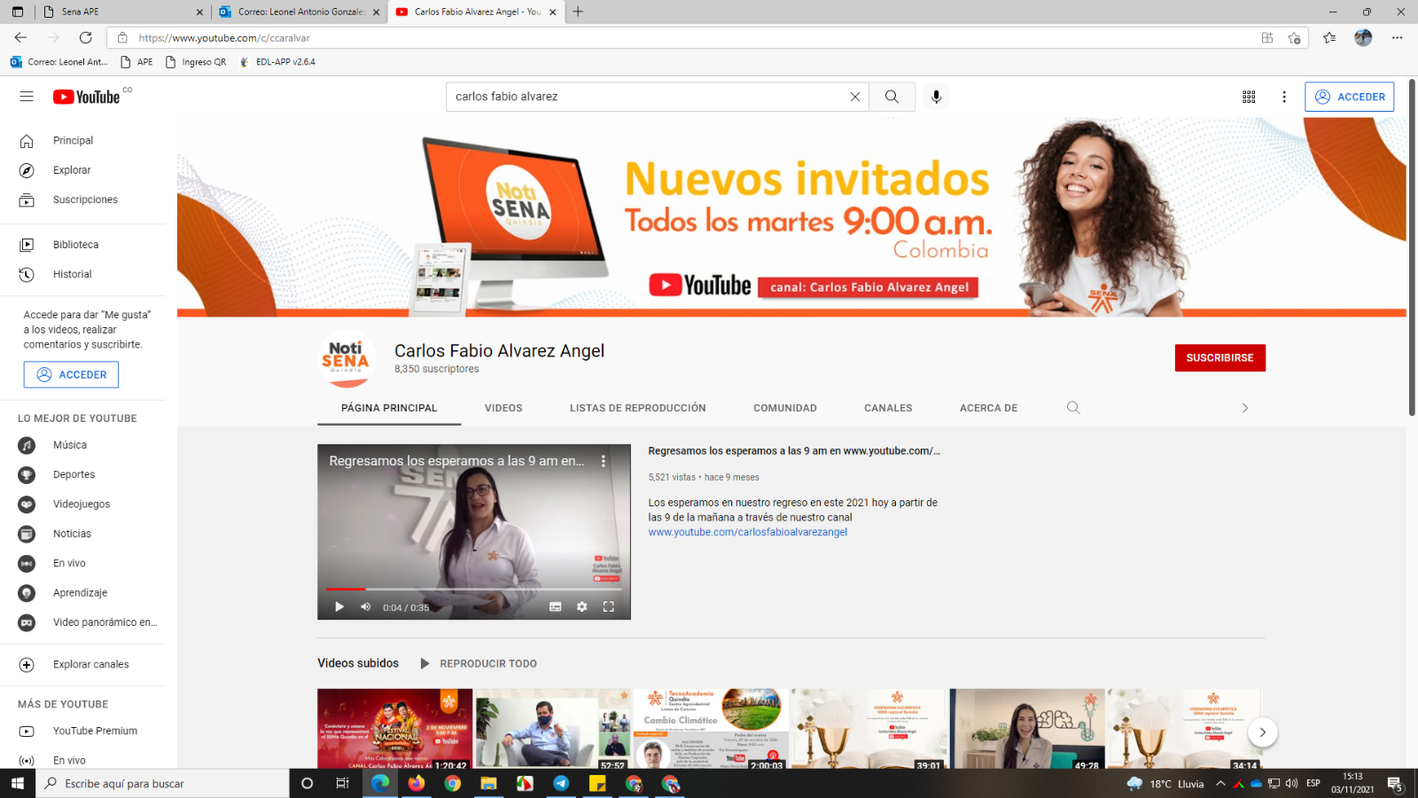1418x798 pixels.
Task: Switch to the VIDEOS tab
Action: tap(503, 409)
